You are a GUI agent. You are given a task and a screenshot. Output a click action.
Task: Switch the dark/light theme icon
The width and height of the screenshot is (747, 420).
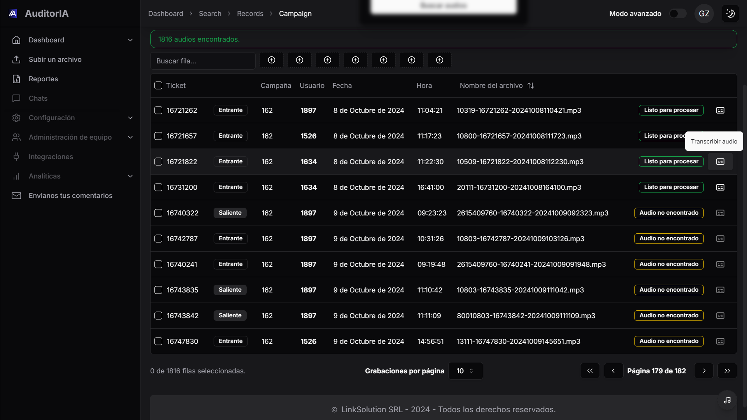[x=730, y=14]
